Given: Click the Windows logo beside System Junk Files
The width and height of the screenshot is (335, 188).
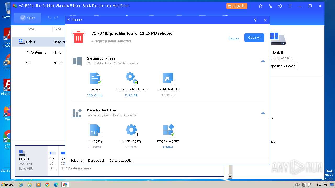Looking at the screenshot, I should point(77,61).
